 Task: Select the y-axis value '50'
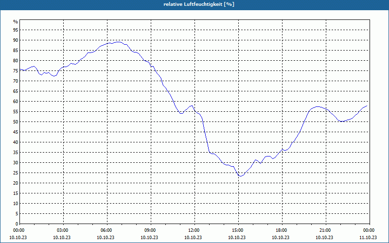coord(16,122)
